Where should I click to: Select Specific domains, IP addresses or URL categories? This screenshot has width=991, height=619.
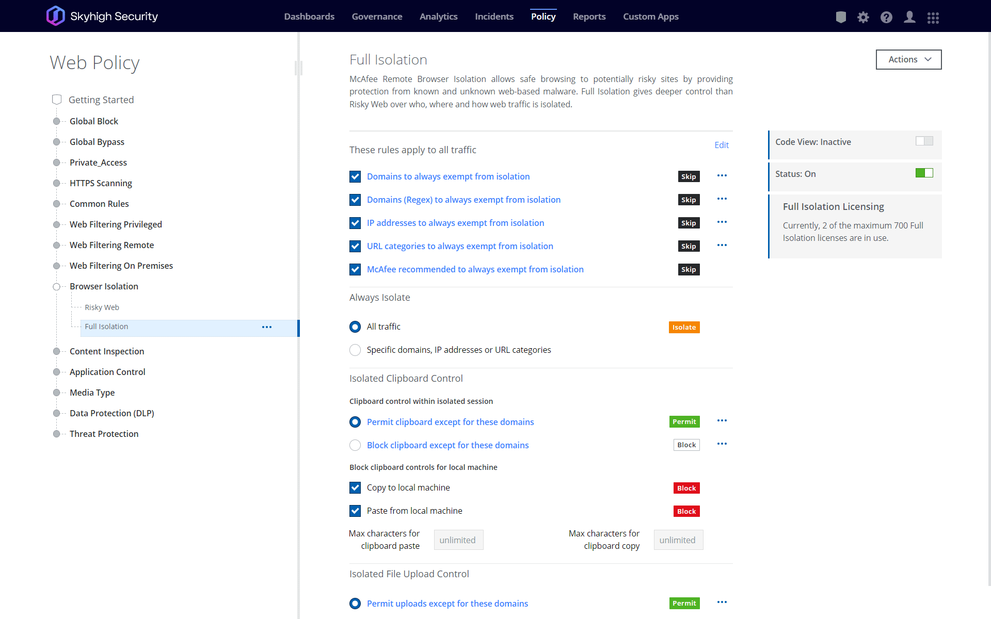[x=355, y=350]
